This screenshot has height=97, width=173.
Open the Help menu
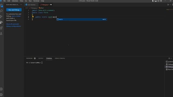click(42, 1)
